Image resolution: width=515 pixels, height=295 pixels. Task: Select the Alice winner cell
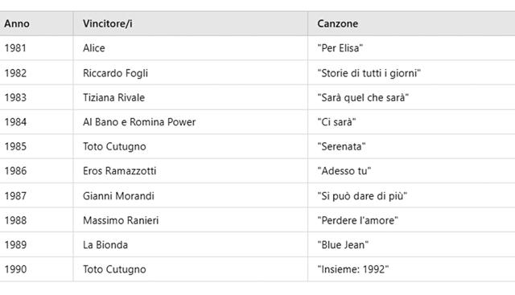point(191,48)
